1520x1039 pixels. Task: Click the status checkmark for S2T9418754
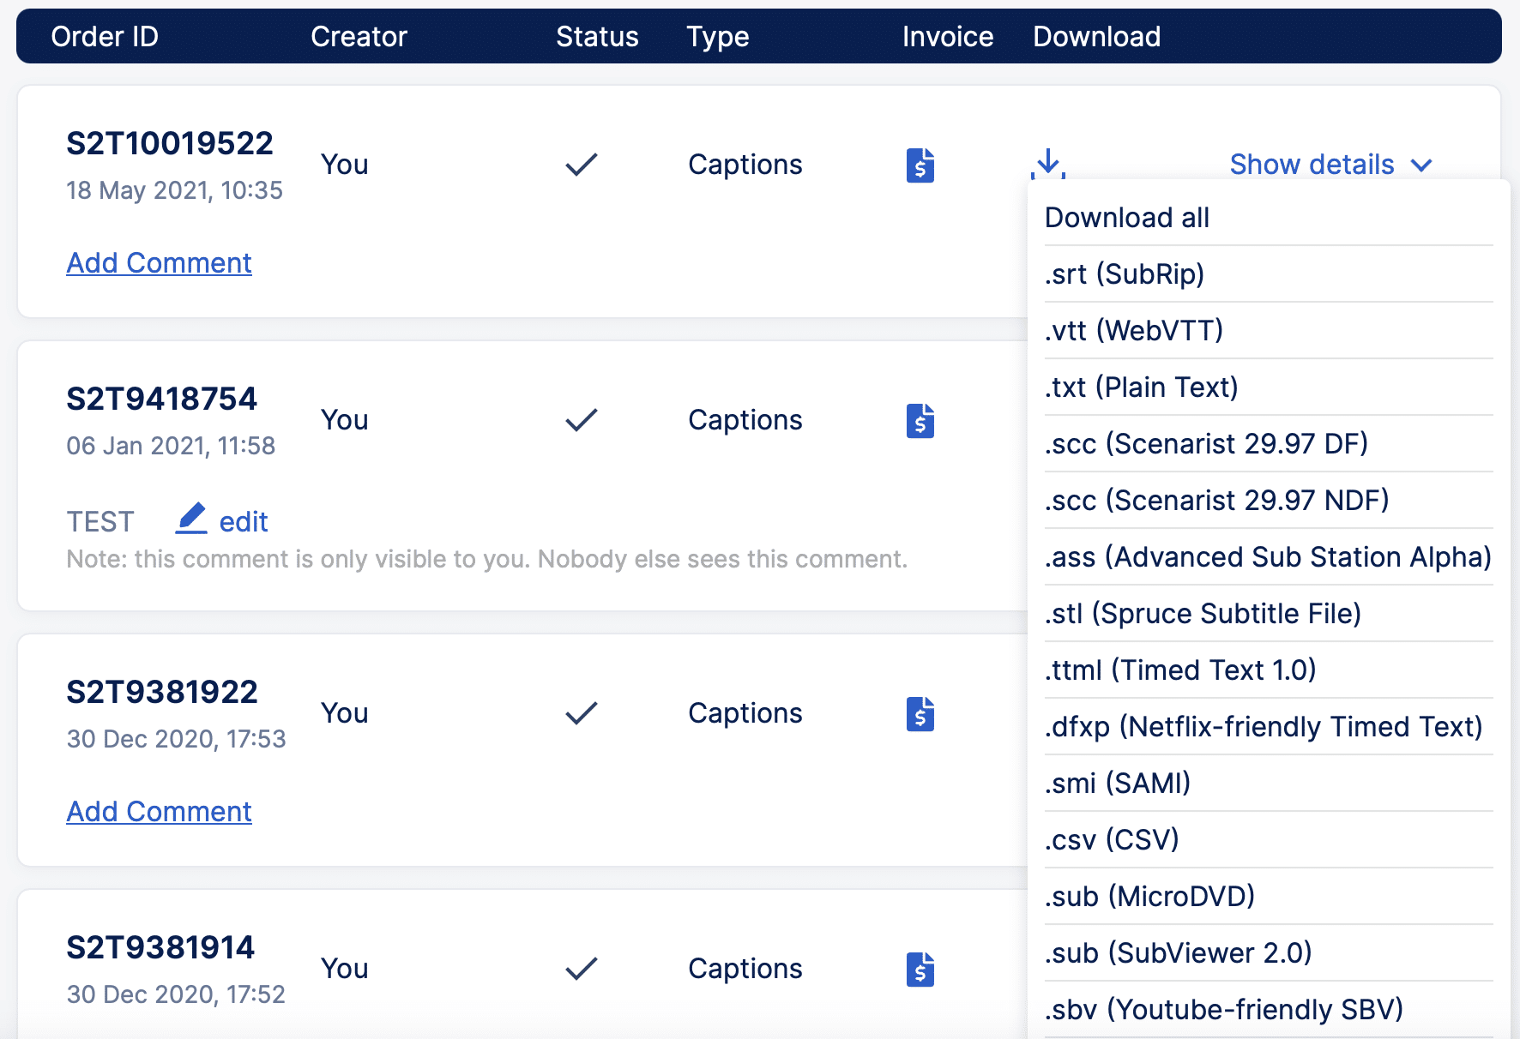581,419
